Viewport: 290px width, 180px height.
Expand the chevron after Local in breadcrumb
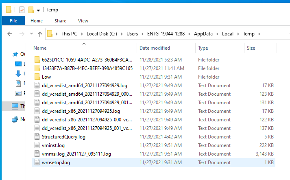click(238, 34)
